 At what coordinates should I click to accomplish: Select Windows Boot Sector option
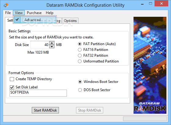pos(98,82)
